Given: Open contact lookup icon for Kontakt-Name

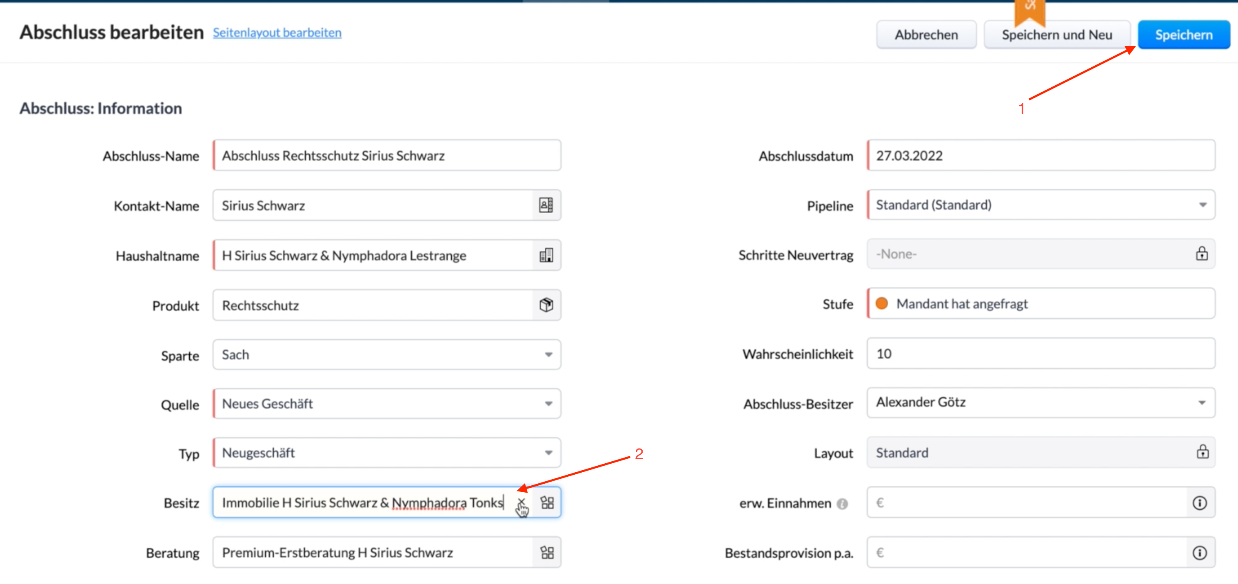Looking at the screenshot, I should [x=546, y=205].
